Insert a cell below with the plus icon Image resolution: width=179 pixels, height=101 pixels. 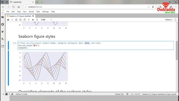click(12, 20)
